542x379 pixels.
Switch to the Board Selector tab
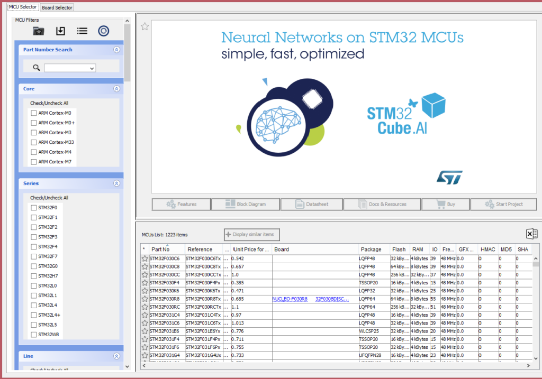click(x=57, y=7)
